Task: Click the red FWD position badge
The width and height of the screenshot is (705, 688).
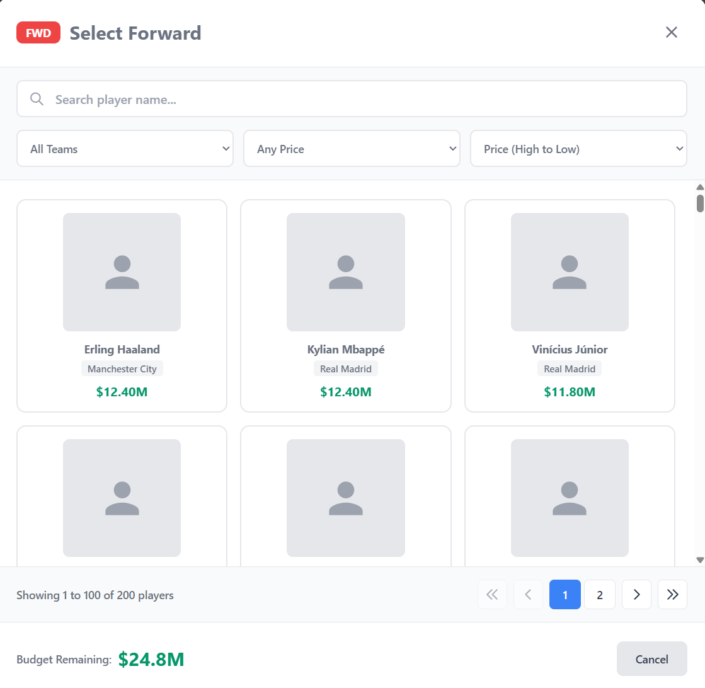Action: 38,33
